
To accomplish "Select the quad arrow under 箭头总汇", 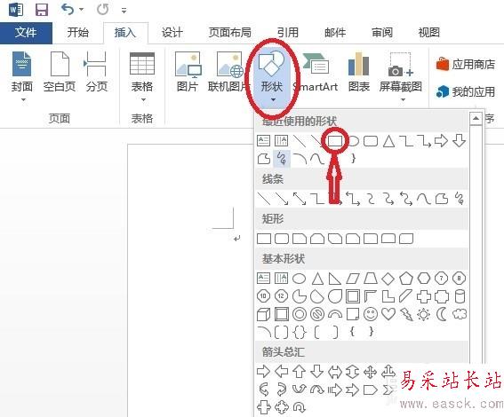I will point(371,372).
